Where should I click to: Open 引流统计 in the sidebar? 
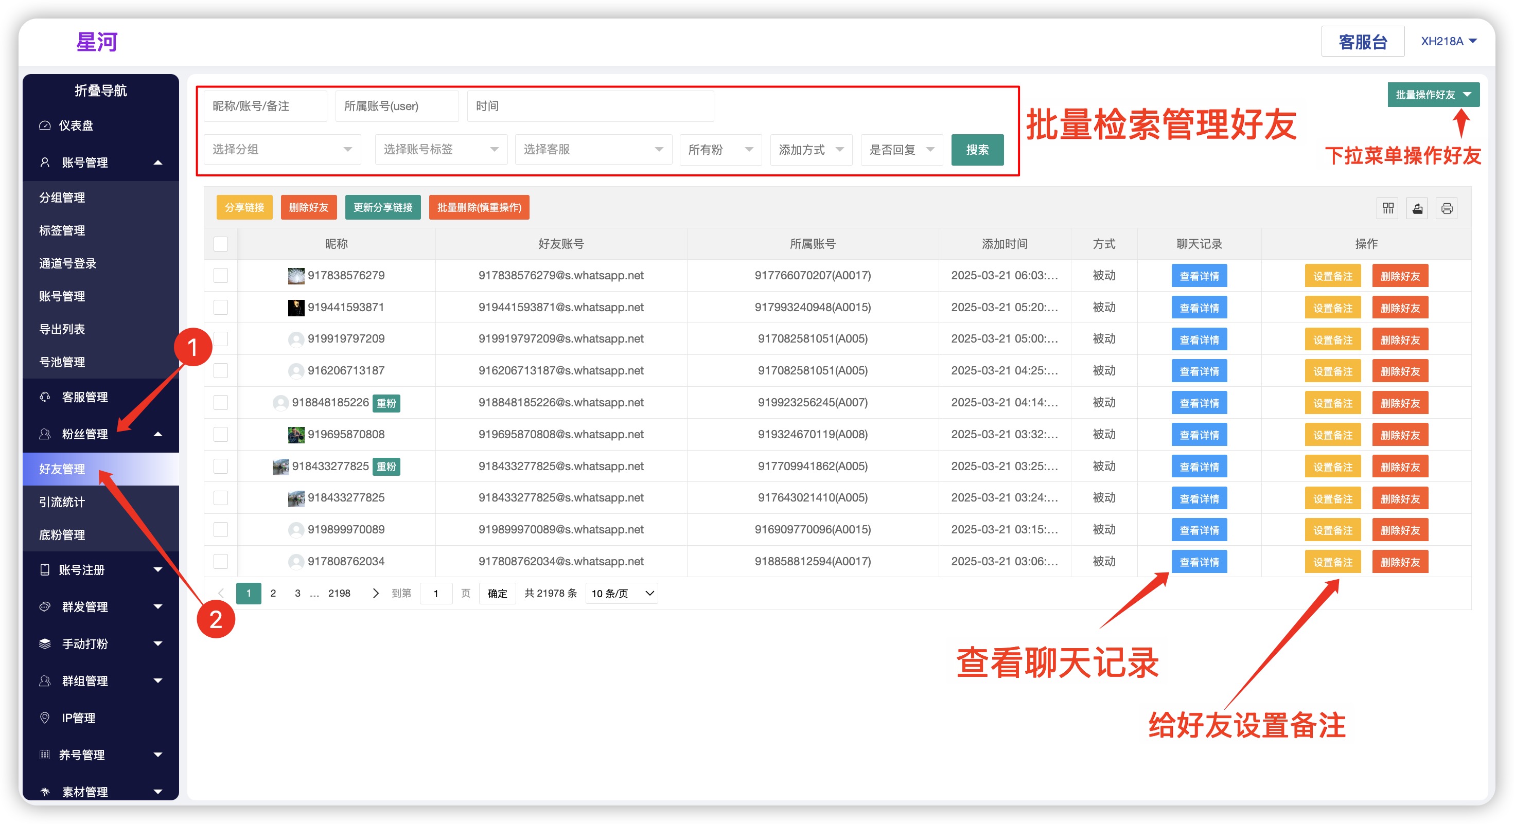(x=62, y=501)
